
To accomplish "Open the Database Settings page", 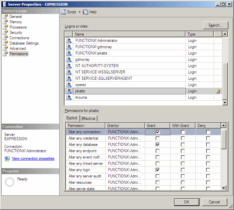I will tap(24, 43).
